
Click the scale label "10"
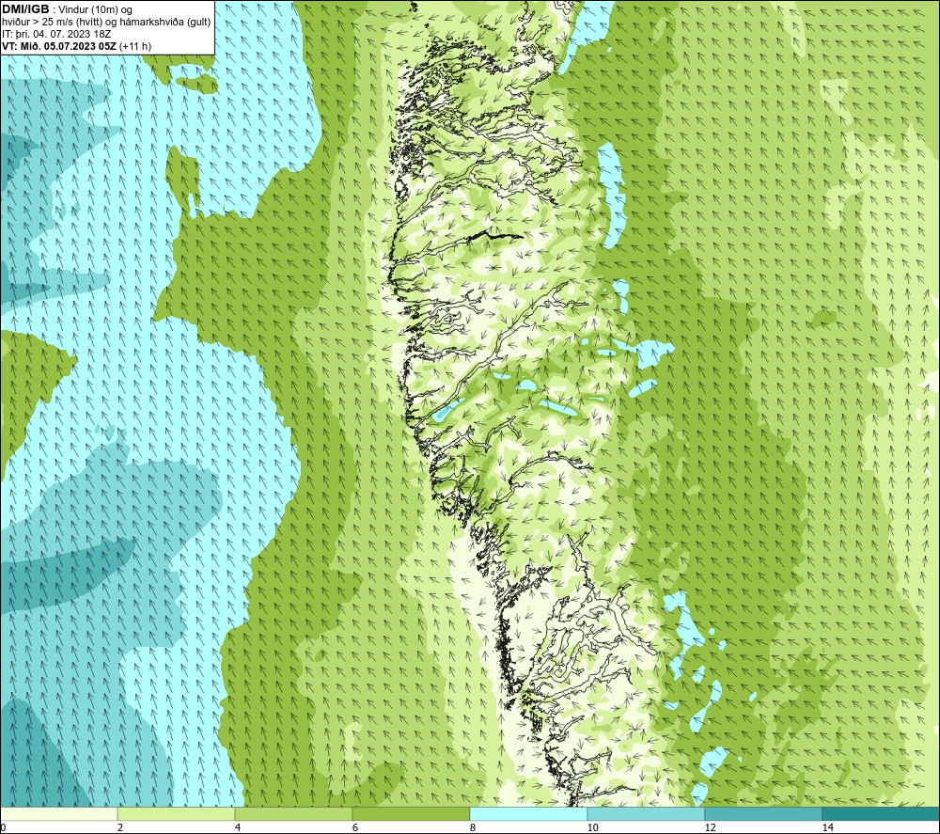coord(592,827)
